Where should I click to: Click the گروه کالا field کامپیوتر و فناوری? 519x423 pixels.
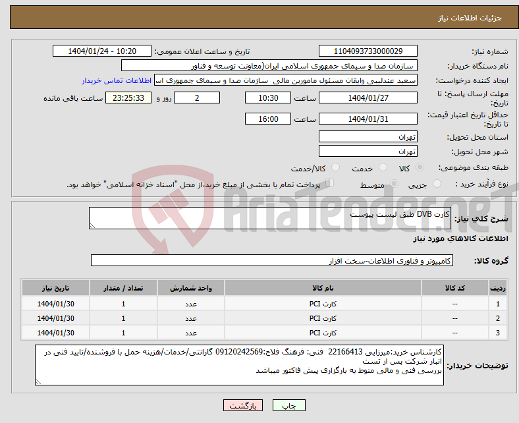(272, 260)
